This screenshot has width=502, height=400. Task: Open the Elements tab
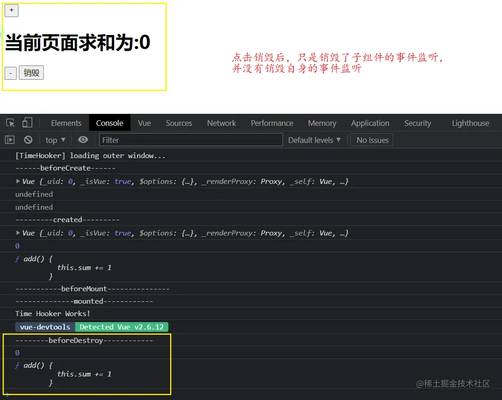click(66, 123)
